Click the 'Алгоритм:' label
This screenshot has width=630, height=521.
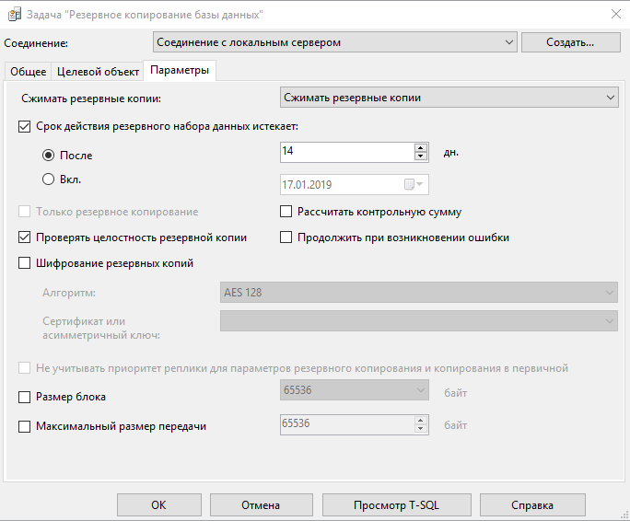69,293
